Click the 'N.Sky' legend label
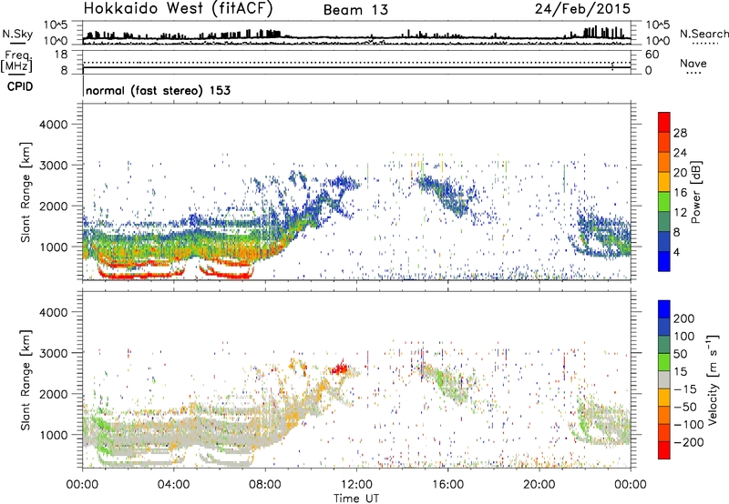Image resolution: width=729 pixels, height=504 pixels. 17,34
